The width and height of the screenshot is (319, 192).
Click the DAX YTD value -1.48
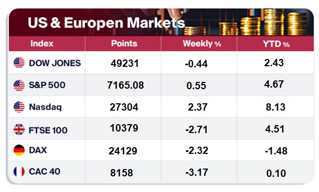[x=276, y=151]
